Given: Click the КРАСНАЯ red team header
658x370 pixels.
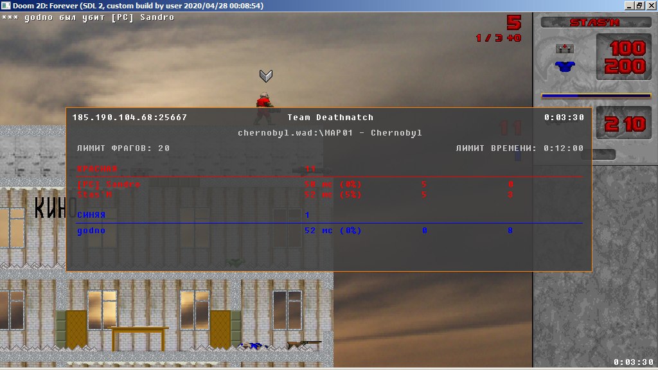Looking at the screenshot, I should coord(97,169).
